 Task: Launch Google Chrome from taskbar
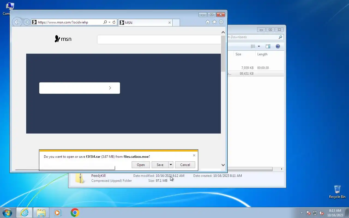(x=75, y=213)
